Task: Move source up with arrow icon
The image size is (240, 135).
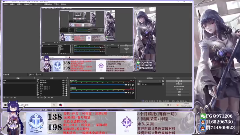Action: [x=49, y=97]
